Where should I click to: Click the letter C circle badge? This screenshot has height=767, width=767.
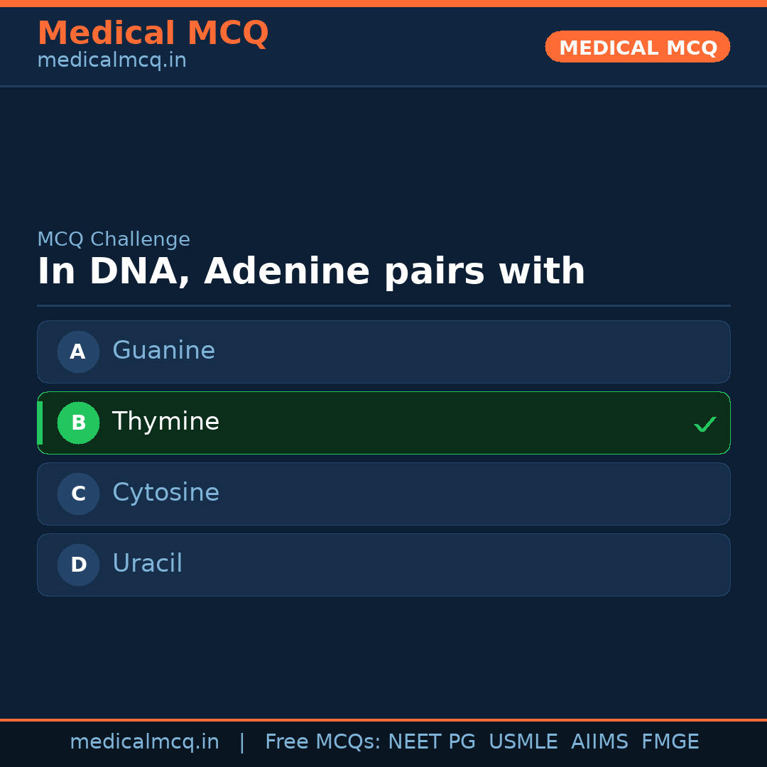[78, 494]
